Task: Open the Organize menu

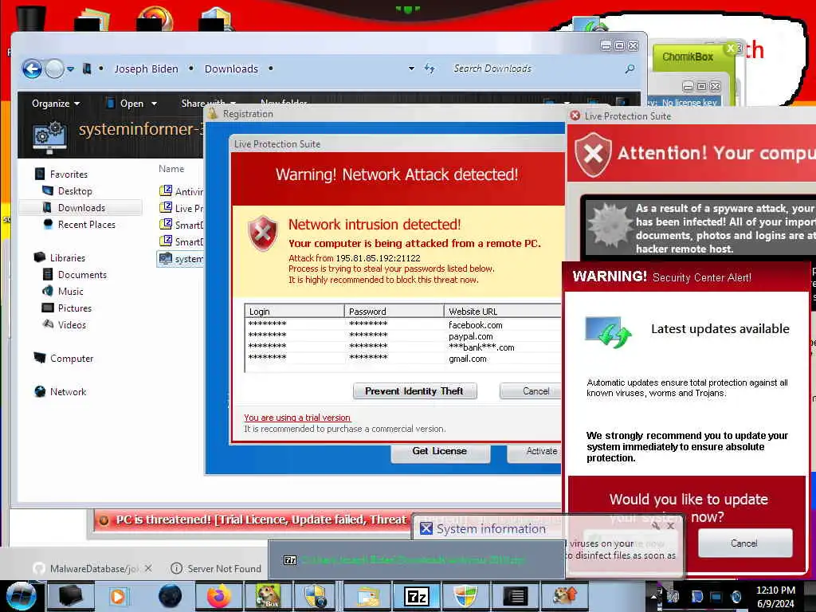Action: tap(56, 103)
